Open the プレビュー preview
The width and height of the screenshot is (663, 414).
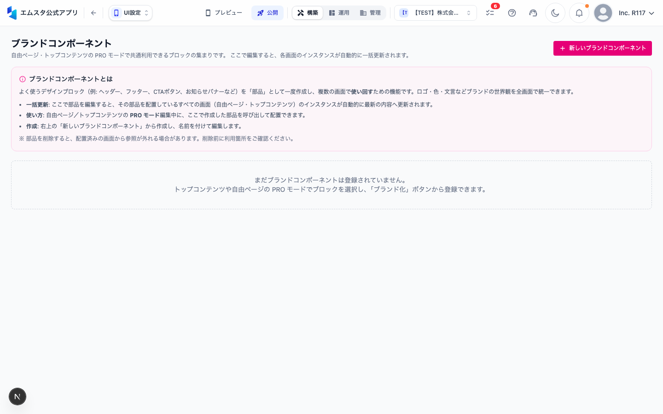coord(223,13)
